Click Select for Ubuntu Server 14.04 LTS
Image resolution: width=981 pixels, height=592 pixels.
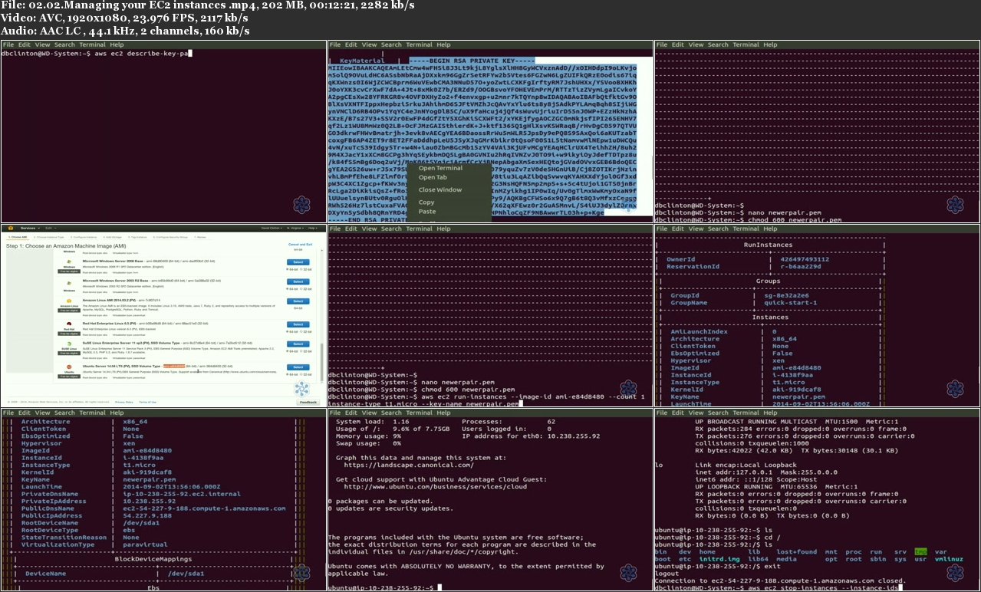point(298,367)
